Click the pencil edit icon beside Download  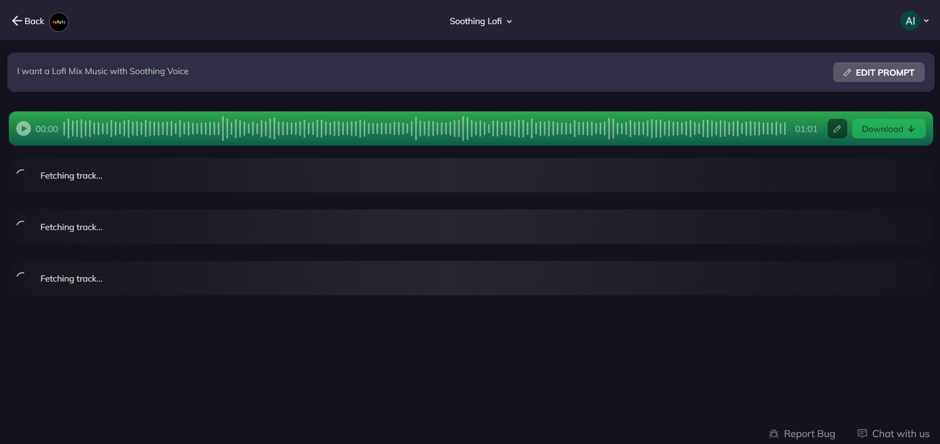click(837, 129)
